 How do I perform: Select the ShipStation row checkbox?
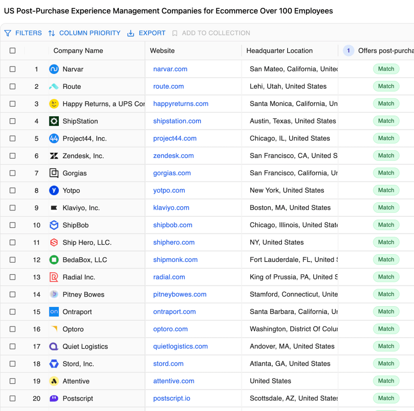(12, 121)
